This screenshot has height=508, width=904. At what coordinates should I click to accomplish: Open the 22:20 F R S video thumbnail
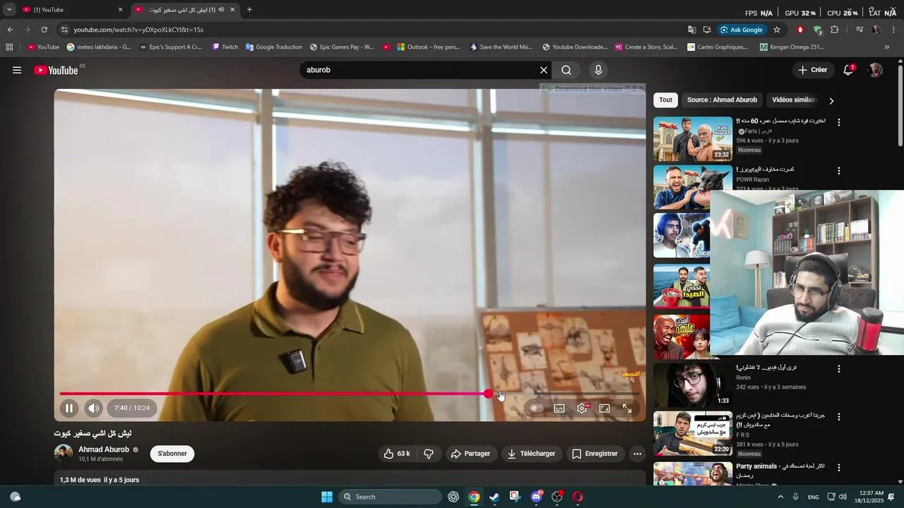(x=693, y=433)
